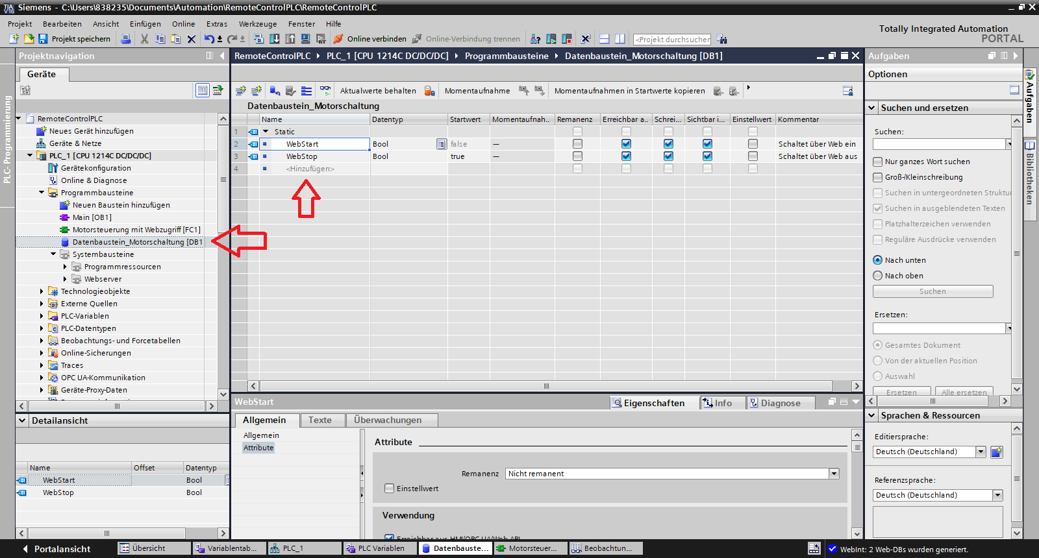Collapse the PLC_1 [CPU 1214C DC/DC/DC] tree node

click(30, 156)
